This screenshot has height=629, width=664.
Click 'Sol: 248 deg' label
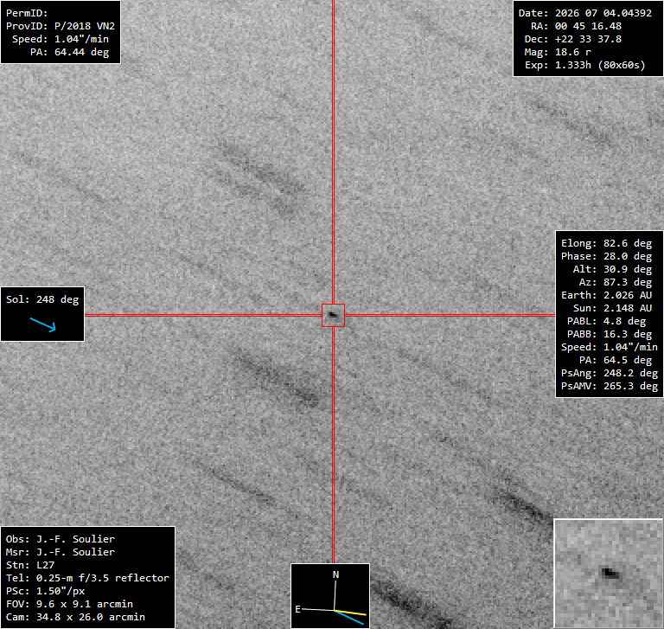pyautogui.click(x=42, y=299)
